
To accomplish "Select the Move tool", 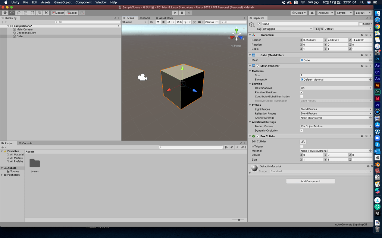I will 12,13.
